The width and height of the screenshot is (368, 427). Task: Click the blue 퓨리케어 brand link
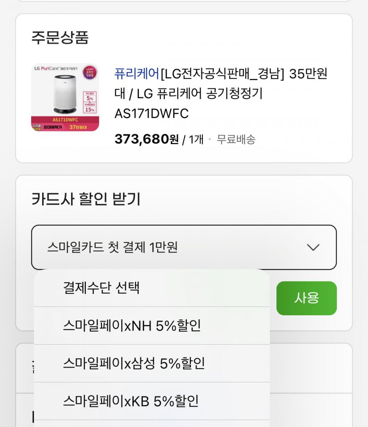click(137, 74)
